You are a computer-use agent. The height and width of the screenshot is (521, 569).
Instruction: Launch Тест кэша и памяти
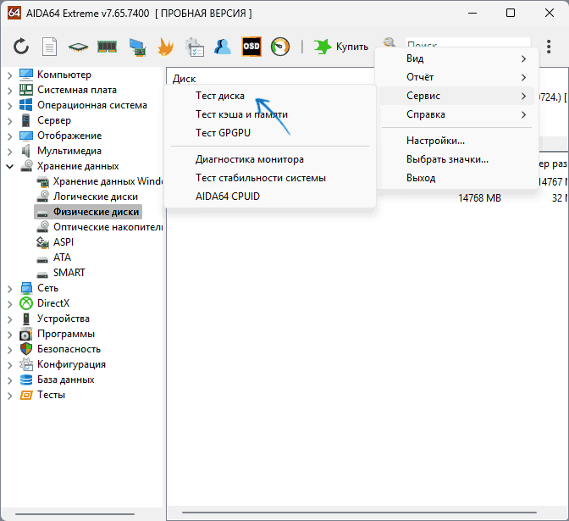(x=269, y=114)
